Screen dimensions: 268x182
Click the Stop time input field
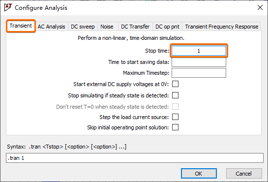coord(199,51)
